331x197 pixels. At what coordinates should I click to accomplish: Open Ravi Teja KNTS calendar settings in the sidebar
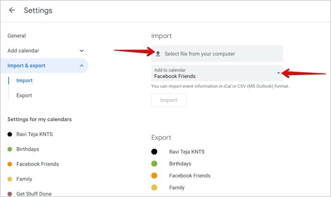34,134
